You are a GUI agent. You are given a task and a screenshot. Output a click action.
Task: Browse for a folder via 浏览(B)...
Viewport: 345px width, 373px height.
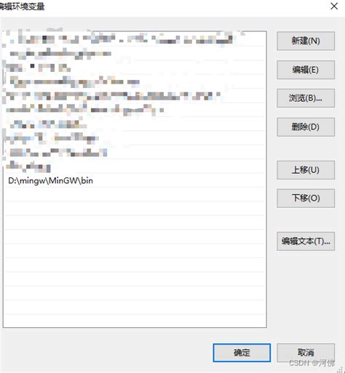[306, 98]
